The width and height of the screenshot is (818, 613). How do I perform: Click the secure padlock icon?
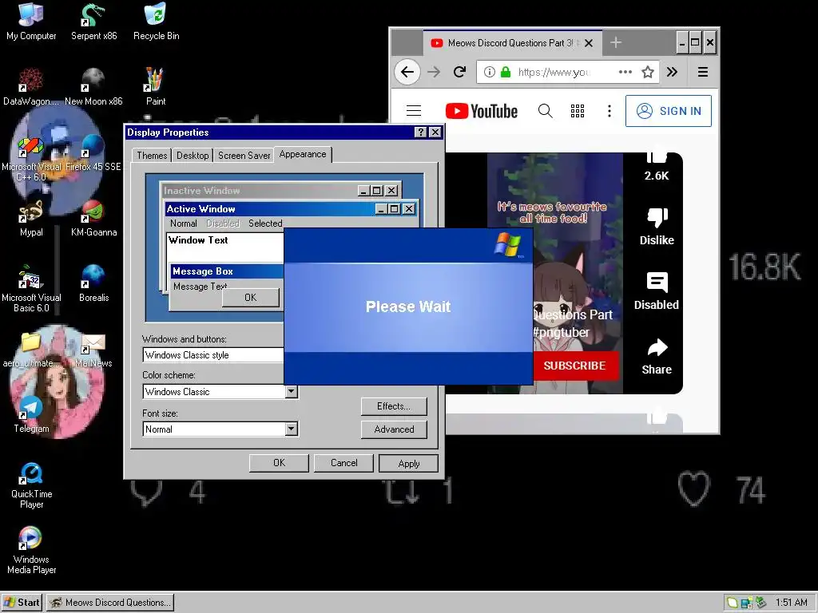[505, 72]
